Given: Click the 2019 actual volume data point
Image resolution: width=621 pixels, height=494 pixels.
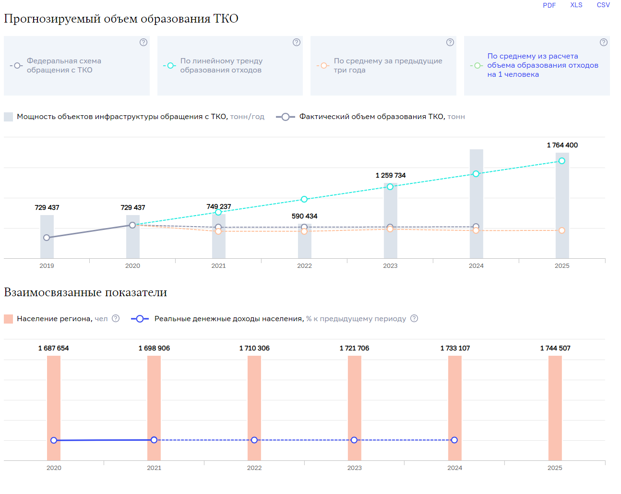Looking at the screenshot, I should tap(47, 238).
